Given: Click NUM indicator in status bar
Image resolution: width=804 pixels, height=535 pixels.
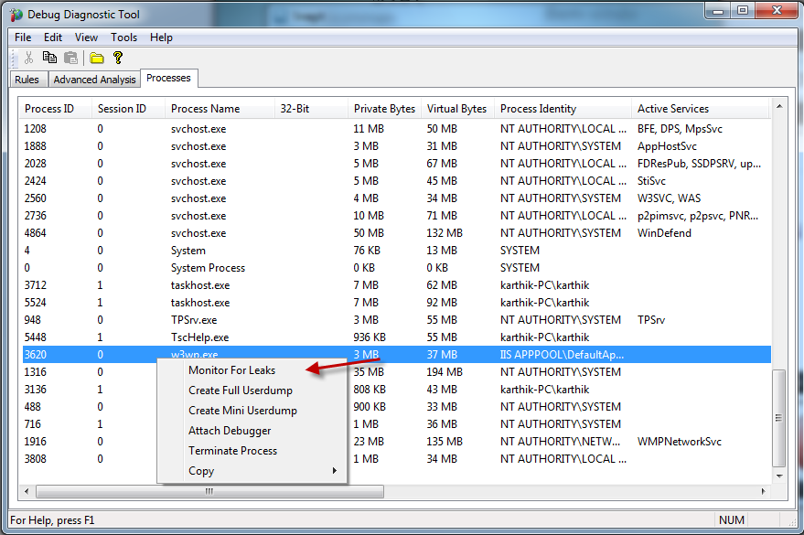Looking at the screenshot, I should [731, 520].
